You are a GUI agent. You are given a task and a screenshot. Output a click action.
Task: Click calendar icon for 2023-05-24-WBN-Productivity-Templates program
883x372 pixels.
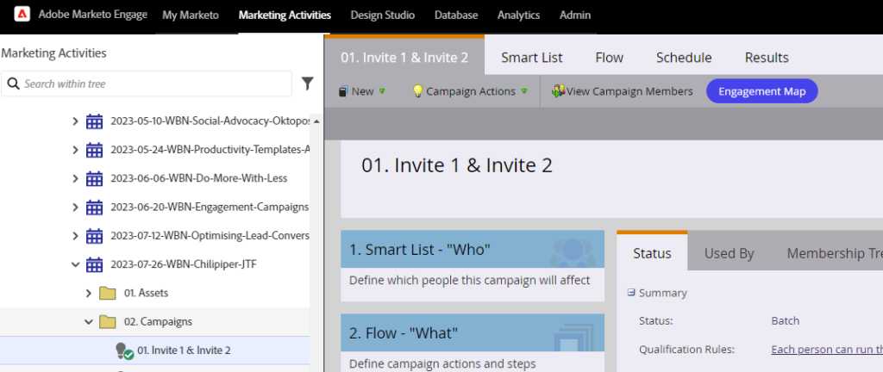(x=95, y=150)
